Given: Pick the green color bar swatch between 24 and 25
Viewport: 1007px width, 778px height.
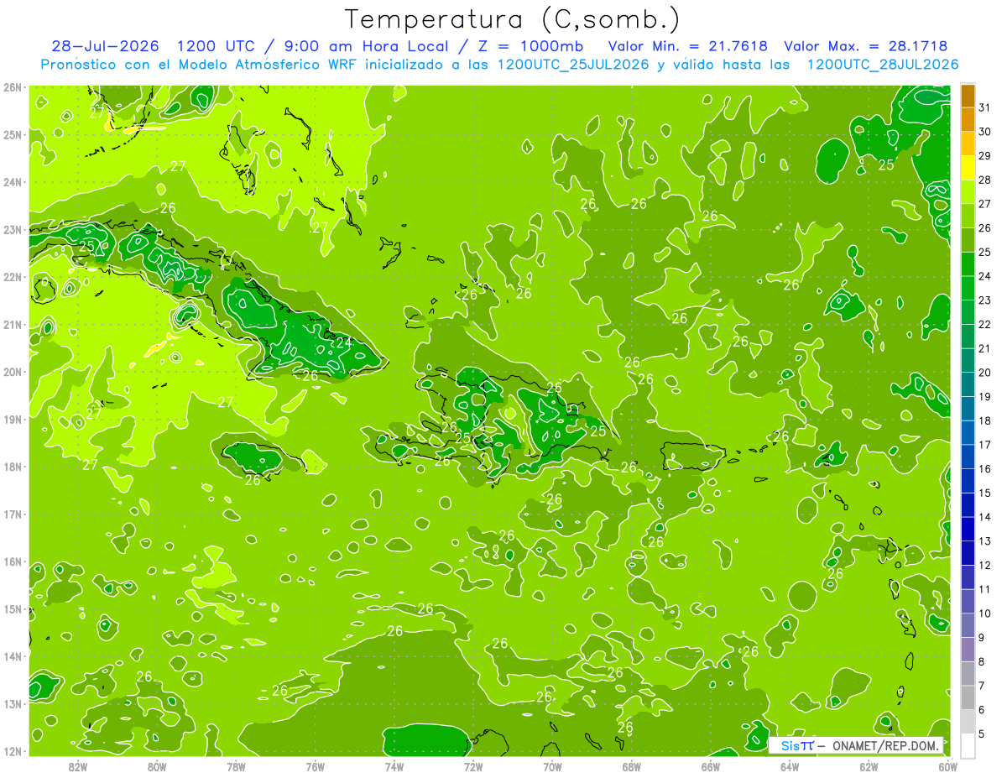Looking at the screenshot, I should click(968, 264).
